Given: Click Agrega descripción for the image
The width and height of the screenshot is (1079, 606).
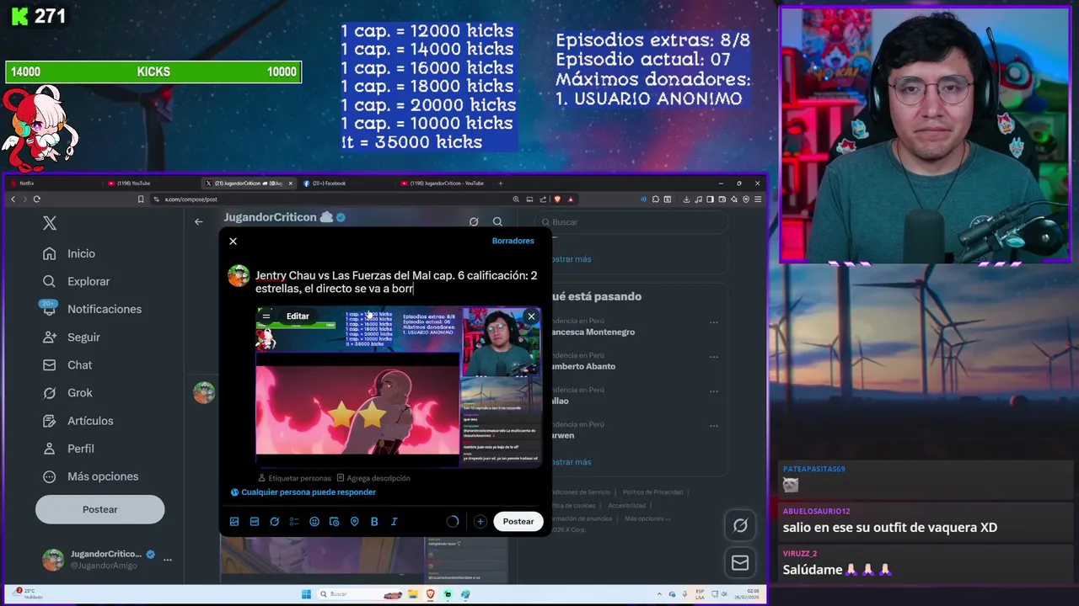Looking at the screenshot, I should point(373,478).
